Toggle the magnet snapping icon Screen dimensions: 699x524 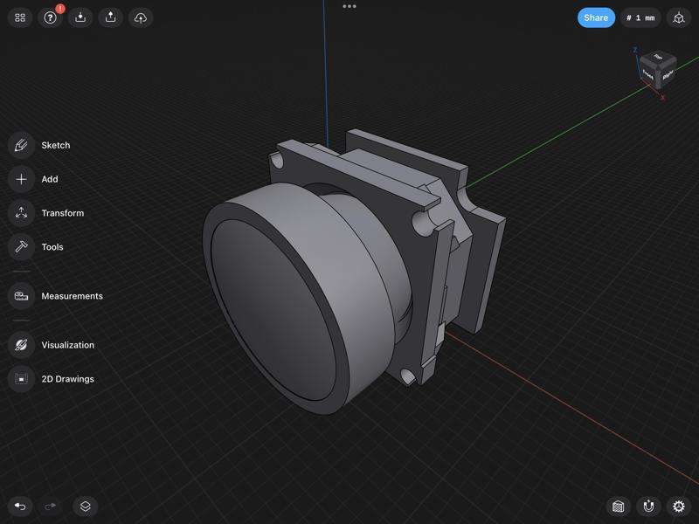[x=648, y=506]
